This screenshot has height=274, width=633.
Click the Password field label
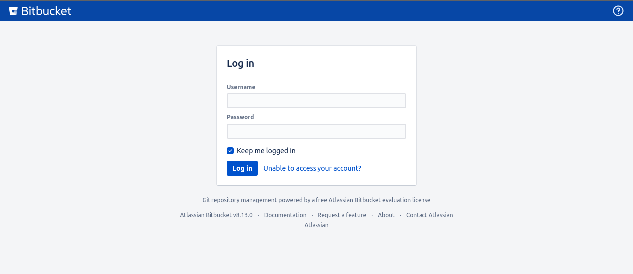[240, 117]
